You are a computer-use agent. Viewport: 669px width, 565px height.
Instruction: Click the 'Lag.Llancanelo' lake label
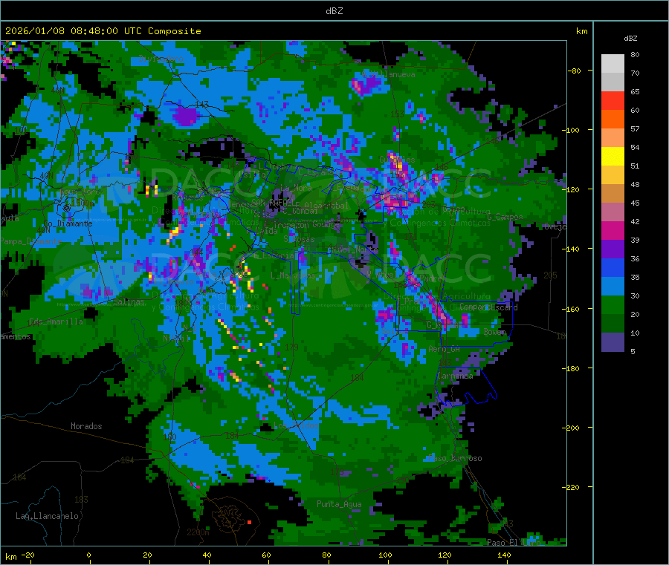tap(47, 516)
